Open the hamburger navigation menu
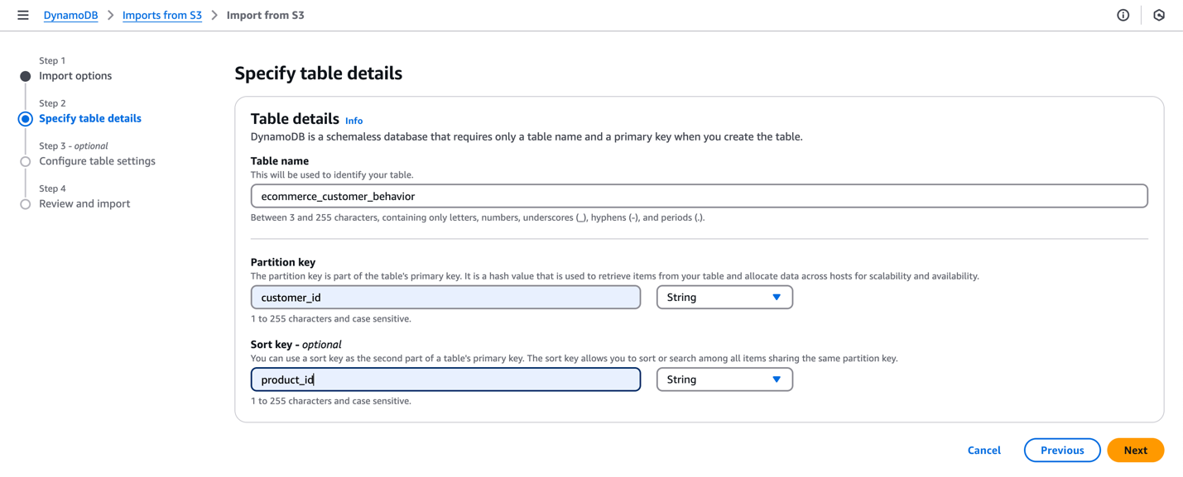The image size is (1183, 477). 23,15
